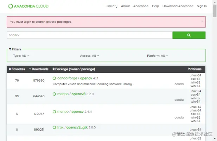Screen dimensions: 217x141
Task: Click the trax opencv3_gtk package icon
Action: click(54, 127)
